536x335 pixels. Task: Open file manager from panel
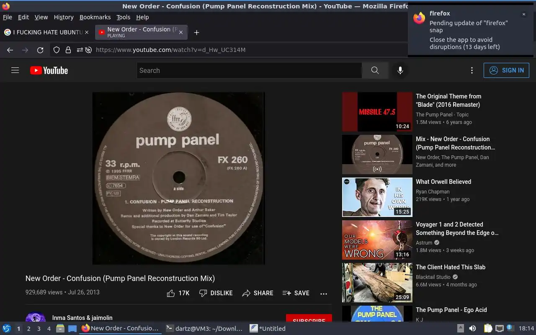click(60, 328)
